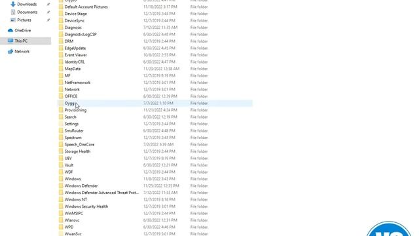Select the WPD folder name
Screen dimensions: 419x236
point(69,227)
